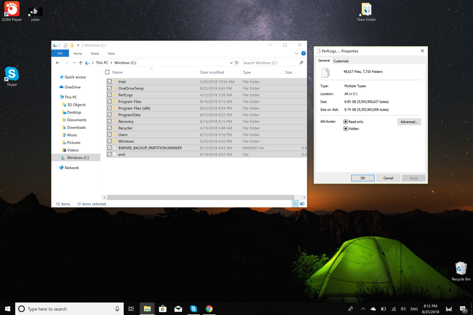Open Skype from the taskbar
Screen dimensions: 473x315
(194, 309)
